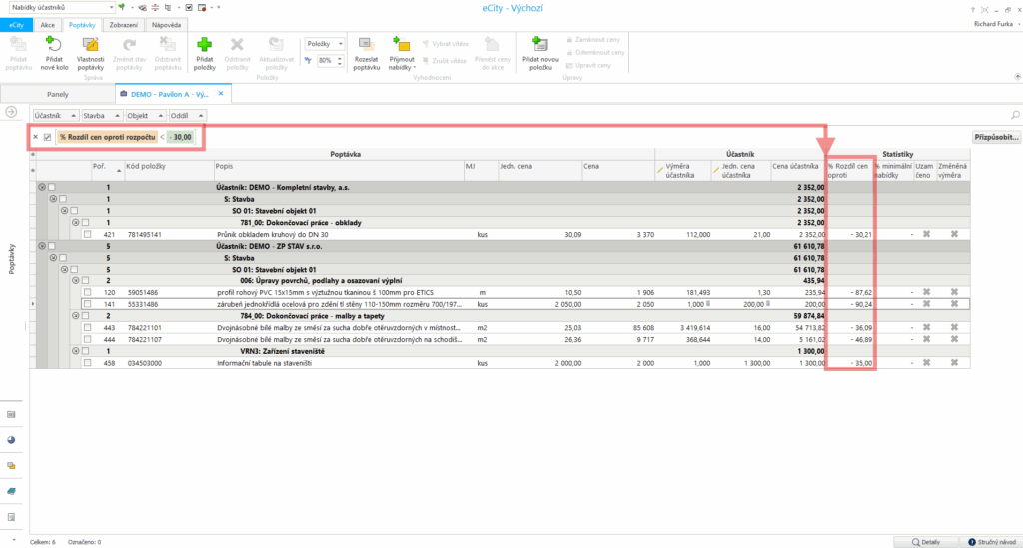Click the -30,00 filter value field
Screen dimensions: 1023x548
(181, 136)
